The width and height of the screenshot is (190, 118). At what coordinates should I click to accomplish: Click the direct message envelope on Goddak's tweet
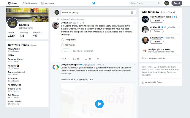[x=98, y=59]
